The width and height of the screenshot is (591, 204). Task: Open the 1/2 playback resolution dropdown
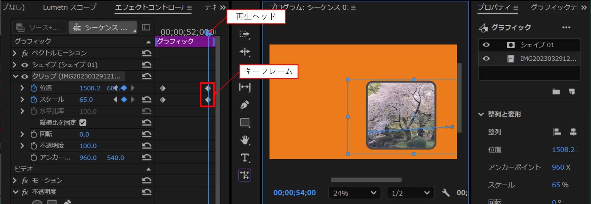pyautogui.click(x=410, y=193)
